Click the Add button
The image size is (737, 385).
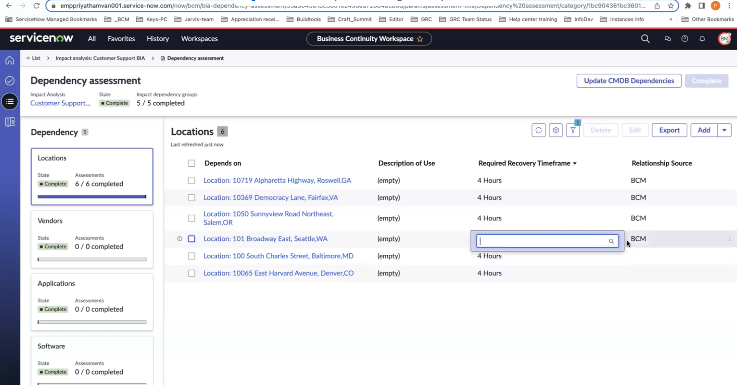tap(704, 130)
